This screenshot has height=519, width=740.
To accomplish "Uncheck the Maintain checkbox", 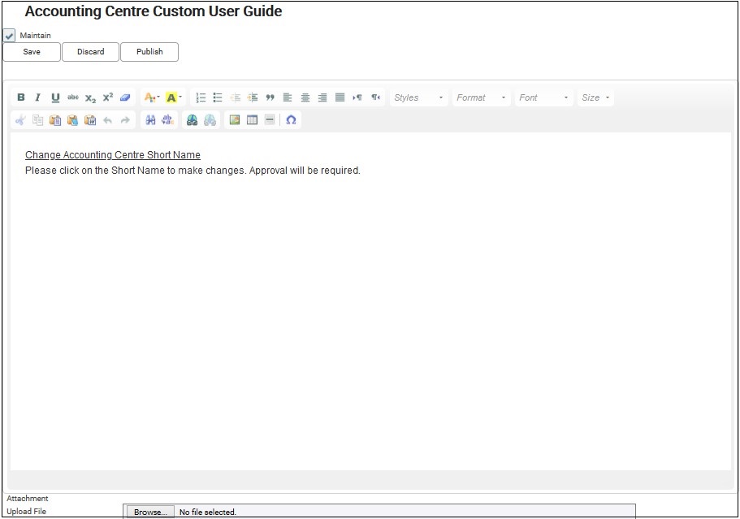I will click(x=10, y=36).
